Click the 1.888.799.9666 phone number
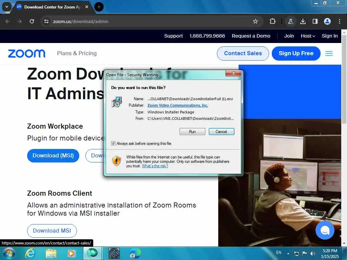 click(207, 36)
